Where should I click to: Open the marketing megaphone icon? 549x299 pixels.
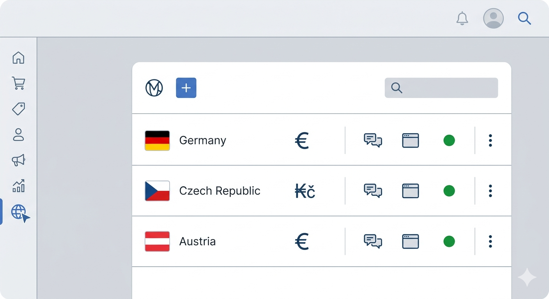tap(18, 160)
